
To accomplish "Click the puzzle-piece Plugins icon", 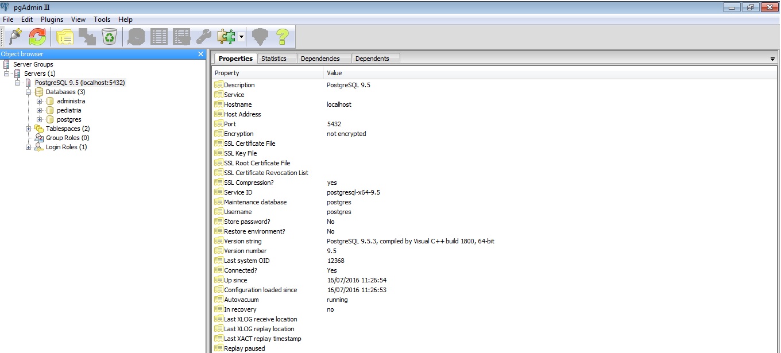I will (226, 37).
